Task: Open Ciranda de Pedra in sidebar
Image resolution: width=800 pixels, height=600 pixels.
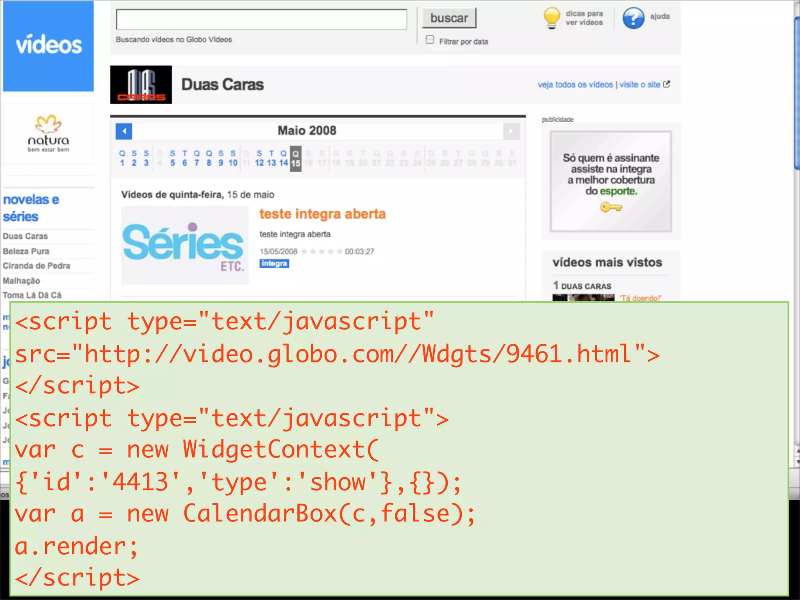Action: click(x=37, y=266)
